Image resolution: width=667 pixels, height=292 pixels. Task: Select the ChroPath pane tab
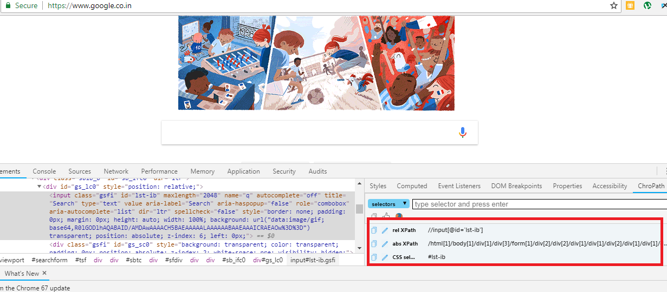651,186
